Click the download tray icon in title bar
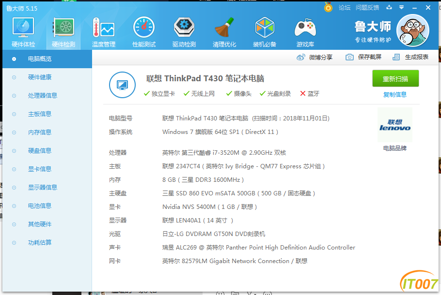 click(389, 7)
